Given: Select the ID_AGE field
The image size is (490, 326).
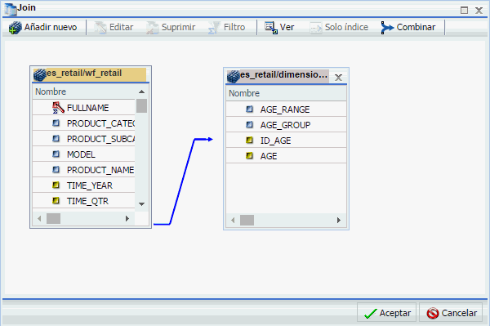Looking at the screenshot, I should (x=287, y=141).
